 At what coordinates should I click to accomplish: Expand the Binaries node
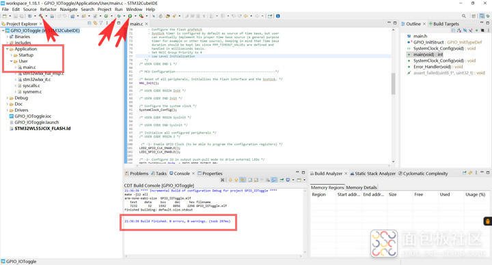tap(8, 37)
